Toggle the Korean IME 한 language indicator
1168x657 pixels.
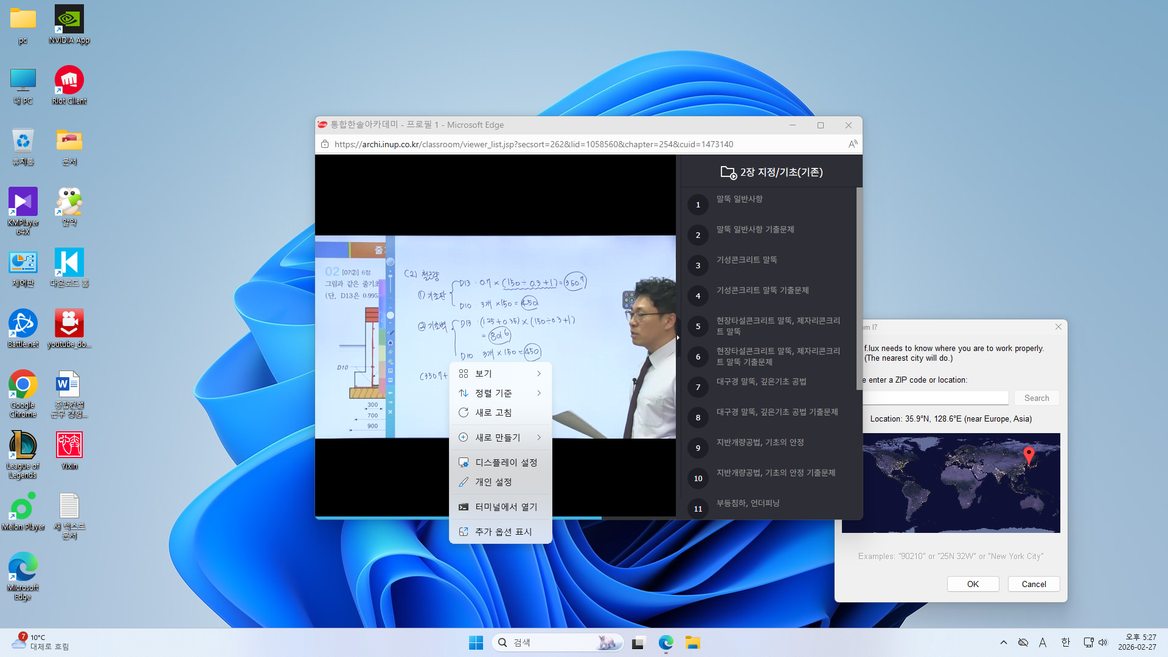click(1065, 642)
